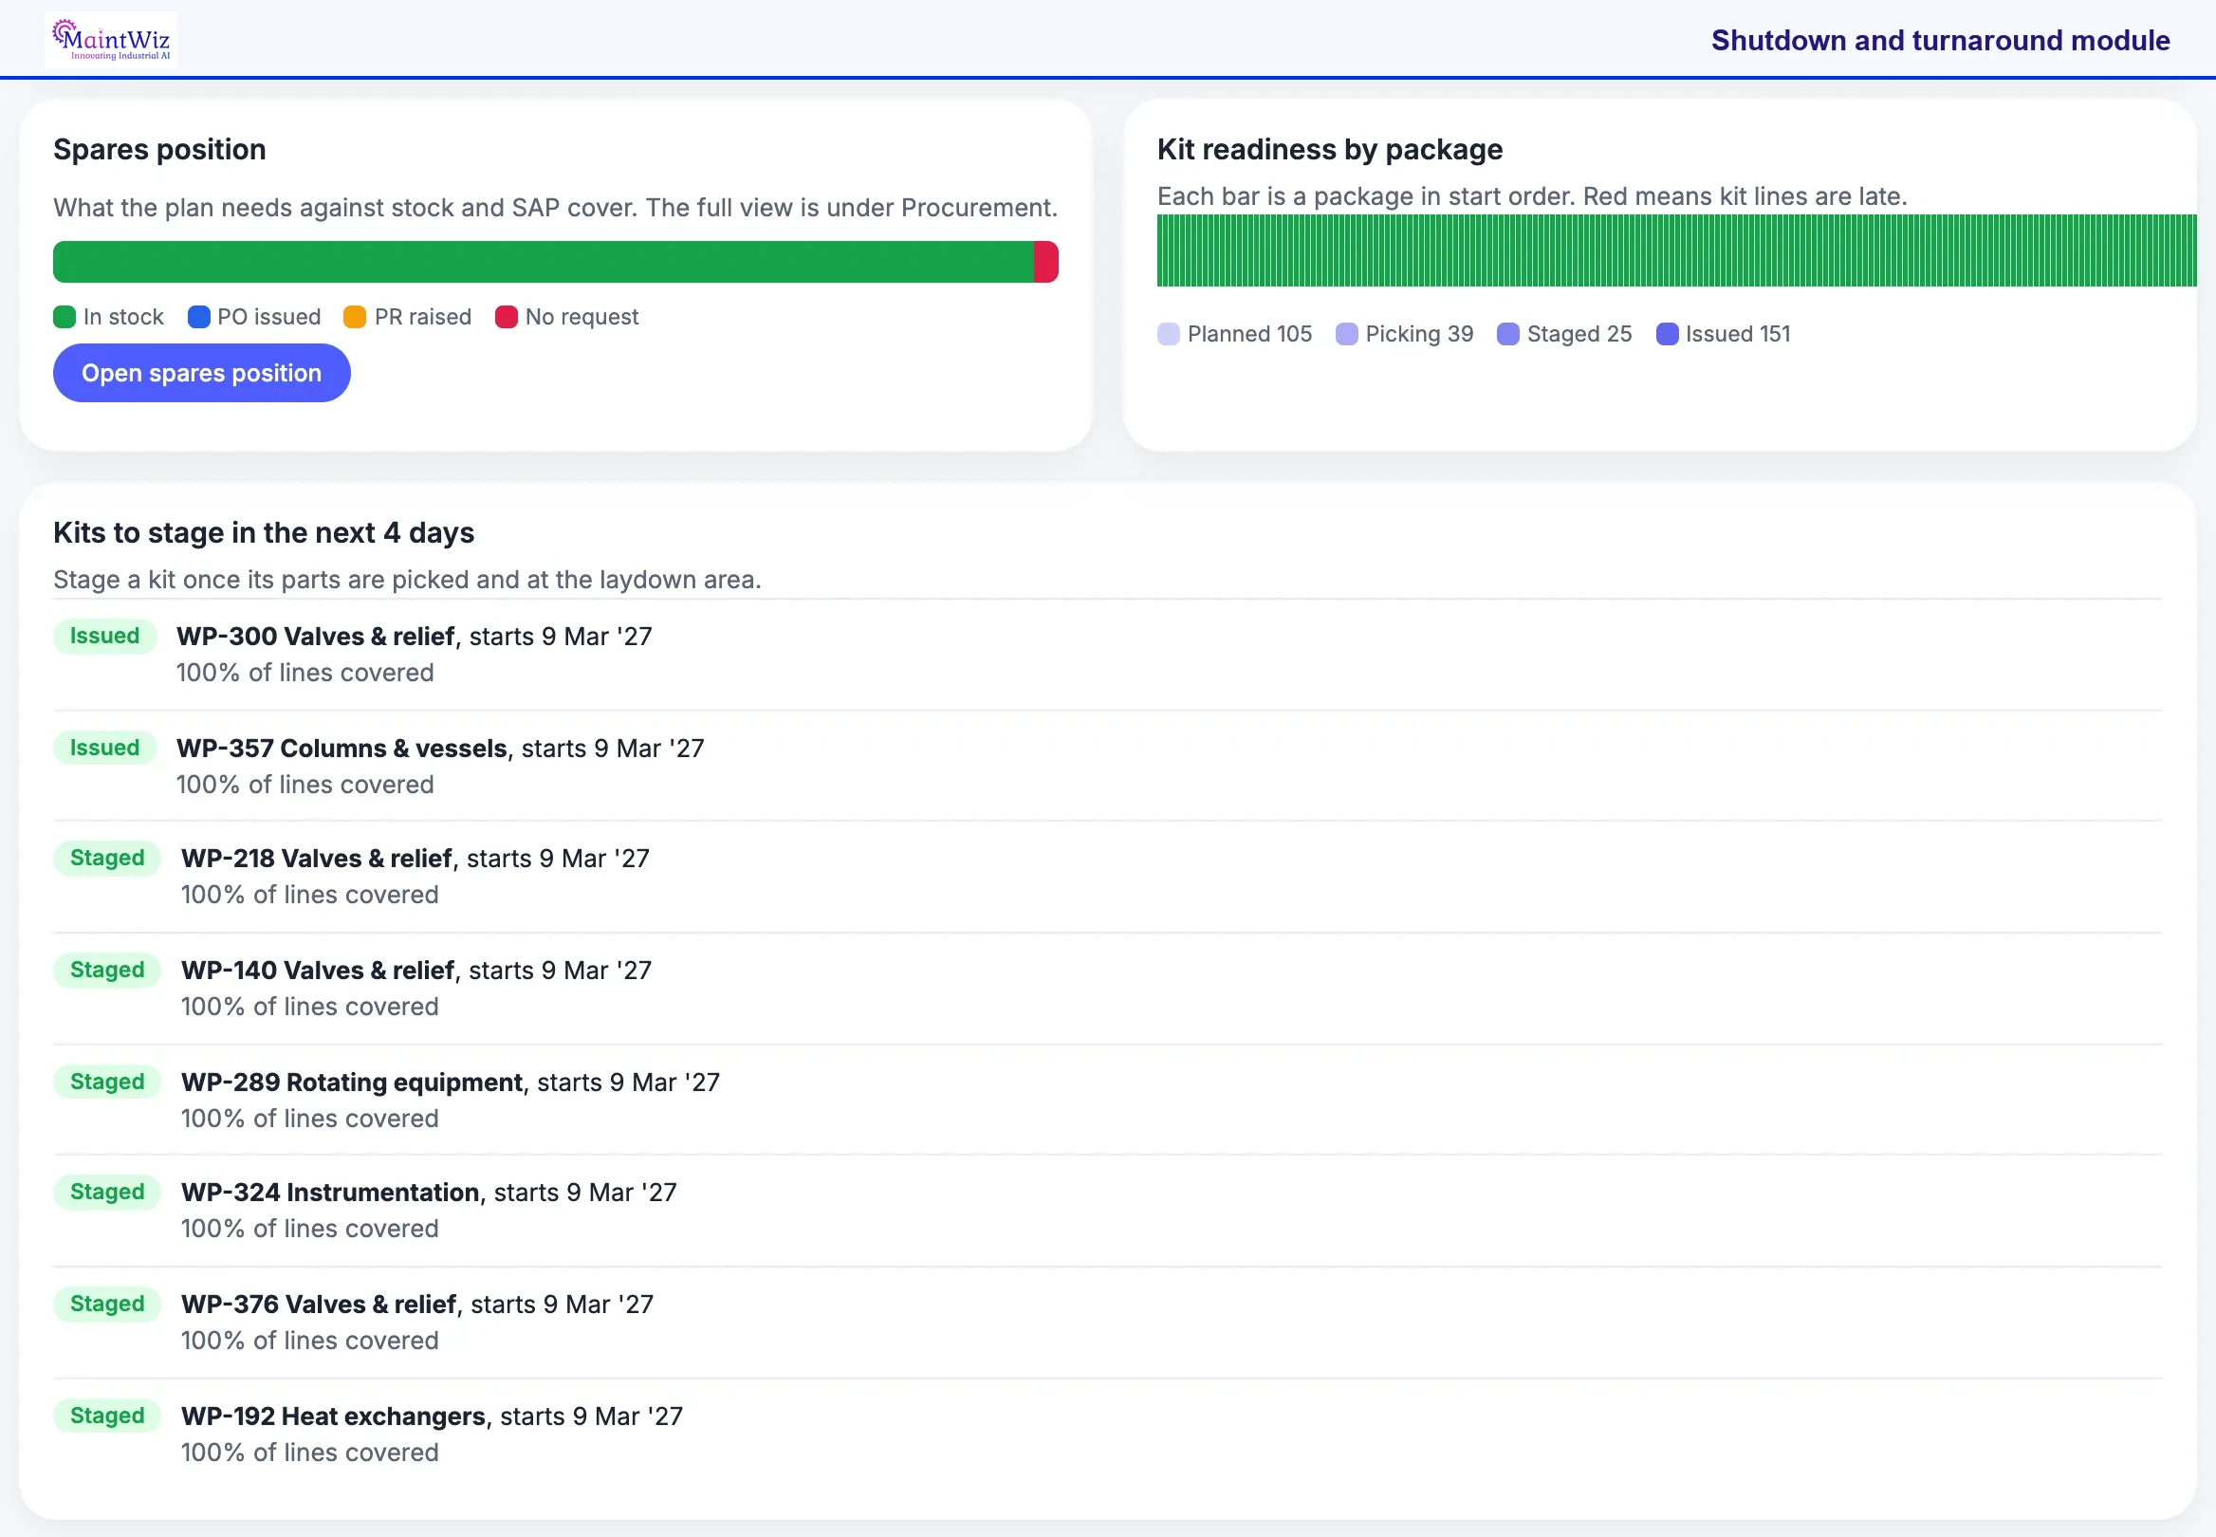2216x1537 pixels.
Task: Open WP-324 Instrumentation row
Action: coord(1108,1211)
